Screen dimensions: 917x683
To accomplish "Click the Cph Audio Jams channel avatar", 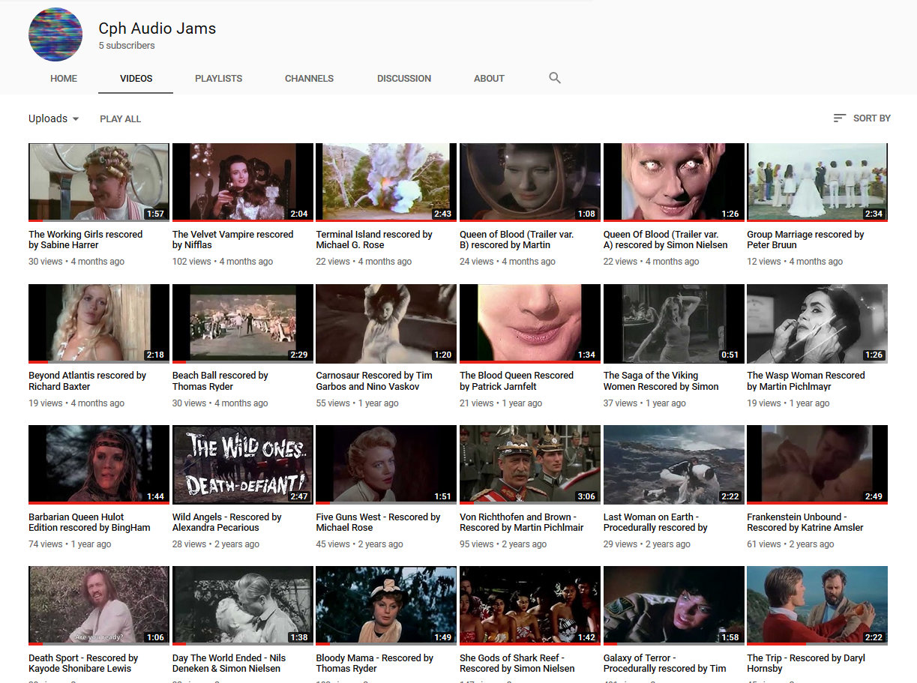I will click(x=55, y=34).
